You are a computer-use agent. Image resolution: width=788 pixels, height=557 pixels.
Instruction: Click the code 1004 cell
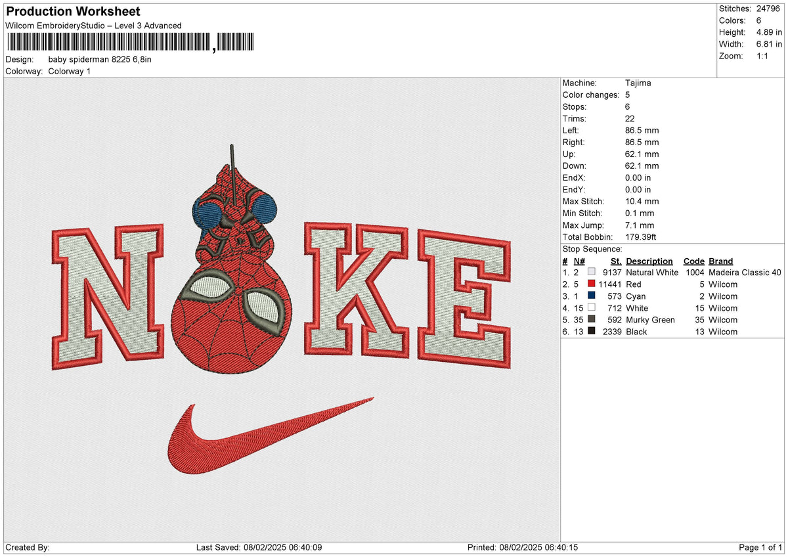[x=694, y=273]
